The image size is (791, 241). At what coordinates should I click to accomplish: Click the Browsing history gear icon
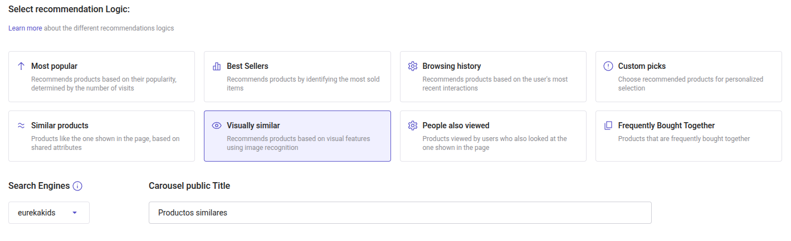click(412, 66)
